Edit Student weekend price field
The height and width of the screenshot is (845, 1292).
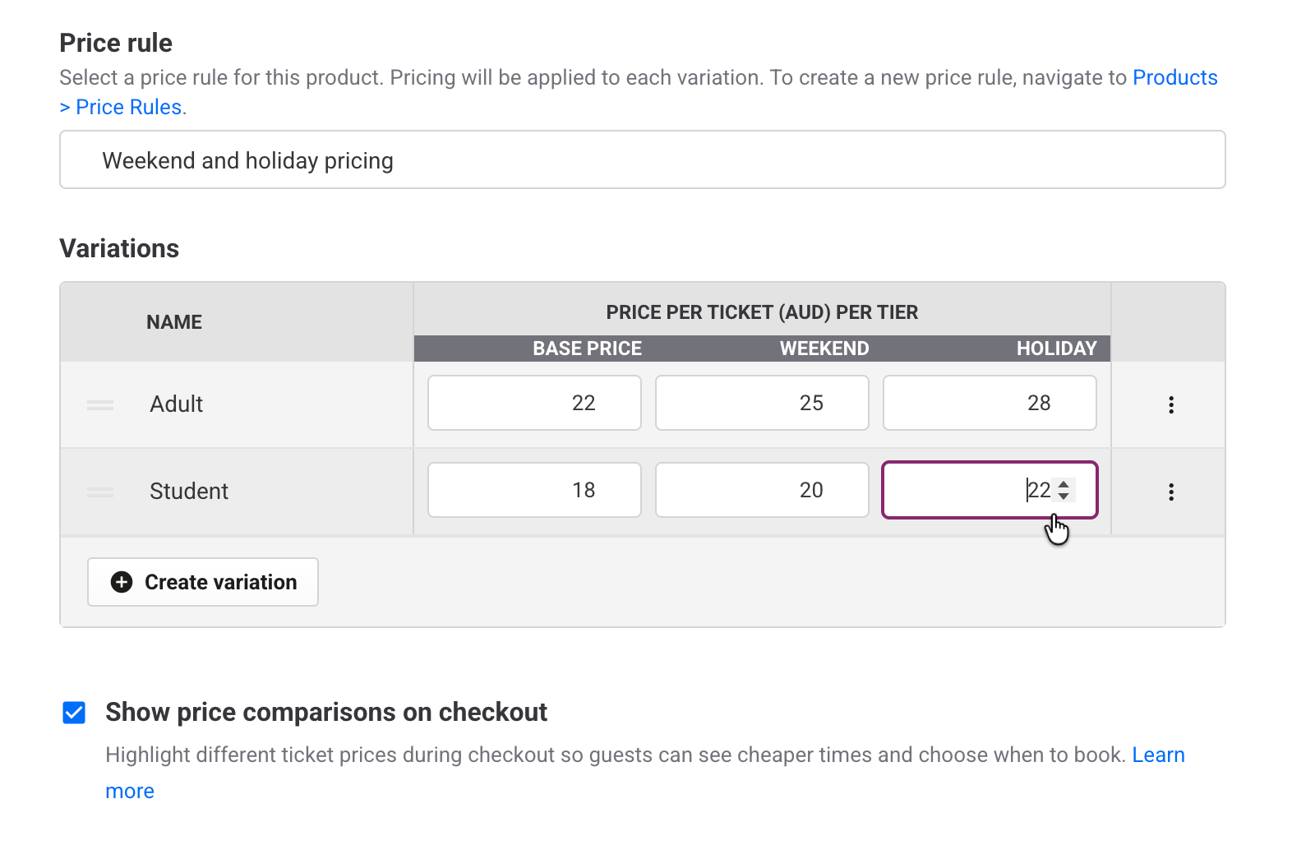coord(761,490)
